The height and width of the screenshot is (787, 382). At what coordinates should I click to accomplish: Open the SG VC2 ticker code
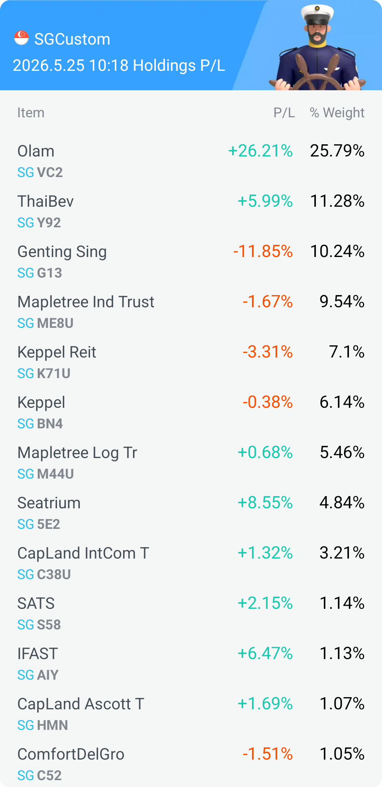pyautogui.click(x=40, y=172)
